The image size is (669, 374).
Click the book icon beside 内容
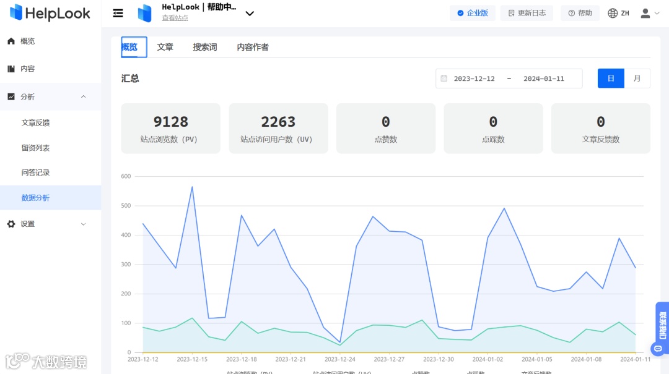11,69
